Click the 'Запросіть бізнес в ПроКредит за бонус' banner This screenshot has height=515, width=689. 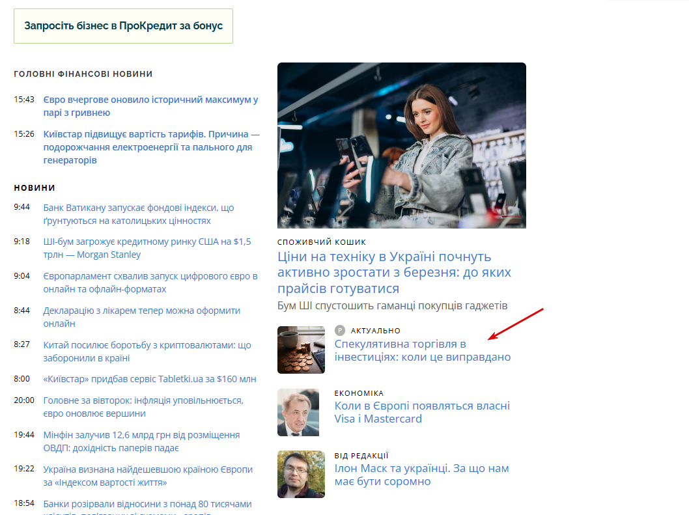[x=123, y=26]
